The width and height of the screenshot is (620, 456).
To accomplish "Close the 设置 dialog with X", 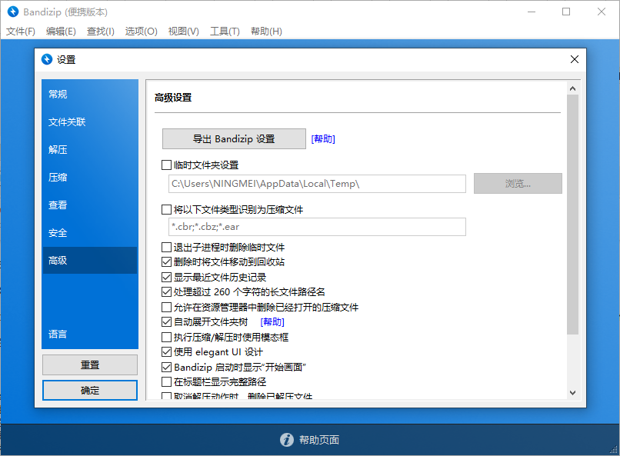I will point(575,59).
